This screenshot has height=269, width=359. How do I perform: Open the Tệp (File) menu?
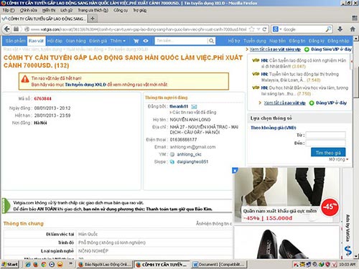(x=9, y=10)
